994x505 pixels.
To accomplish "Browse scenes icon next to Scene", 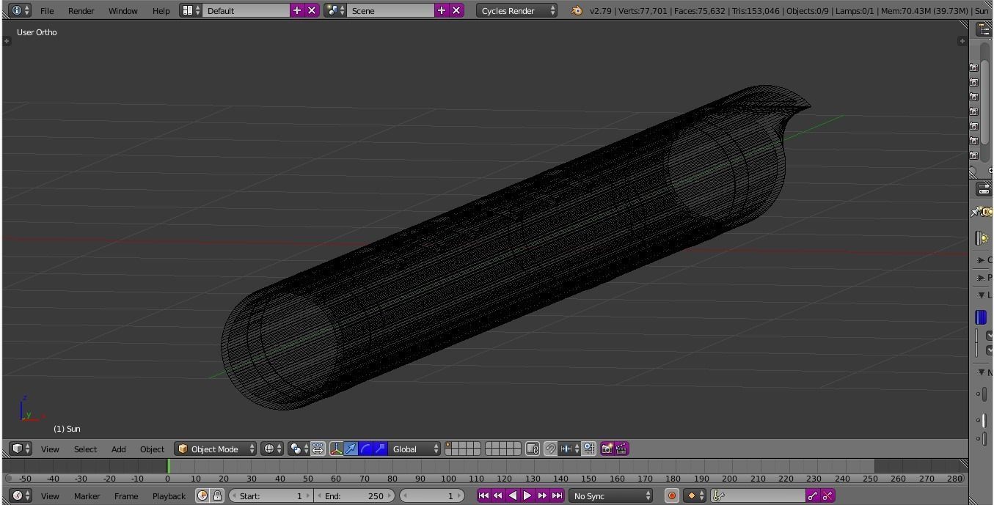I will (x=335, y=10).
